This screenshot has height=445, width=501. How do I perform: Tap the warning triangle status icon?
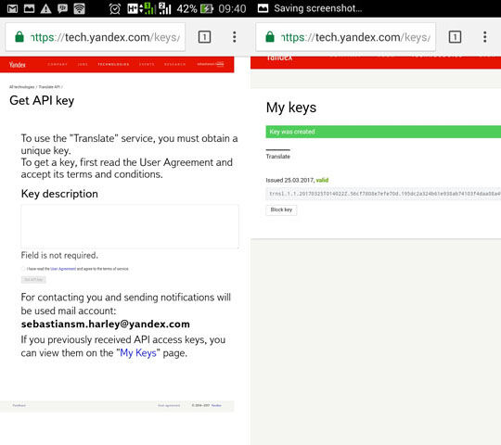click(x=45, y=8)
